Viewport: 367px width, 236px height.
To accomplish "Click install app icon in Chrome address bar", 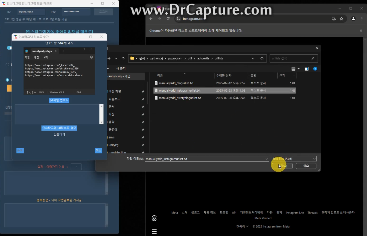I will (x=334, y=19).
